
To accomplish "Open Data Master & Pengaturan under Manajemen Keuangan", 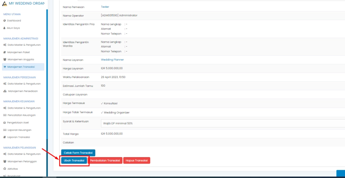I will click(24, 108).
